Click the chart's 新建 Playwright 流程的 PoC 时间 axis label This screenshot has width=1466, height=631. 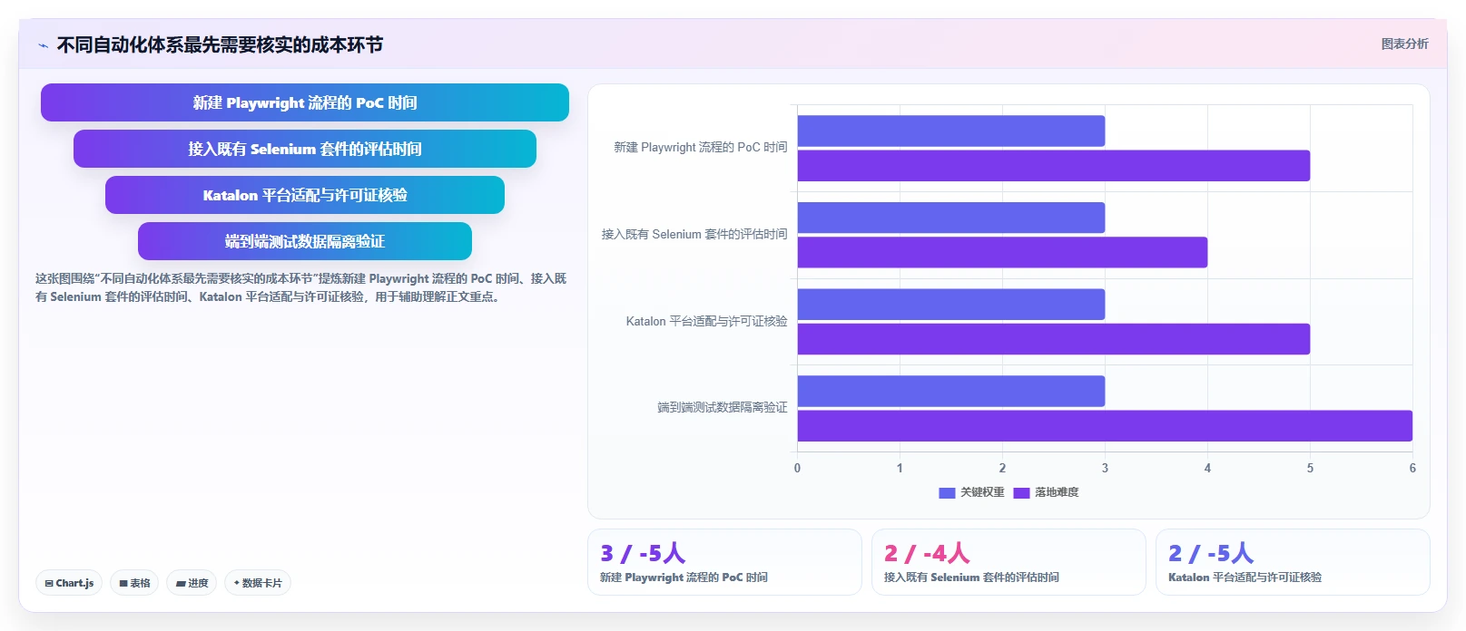point(700,147)
